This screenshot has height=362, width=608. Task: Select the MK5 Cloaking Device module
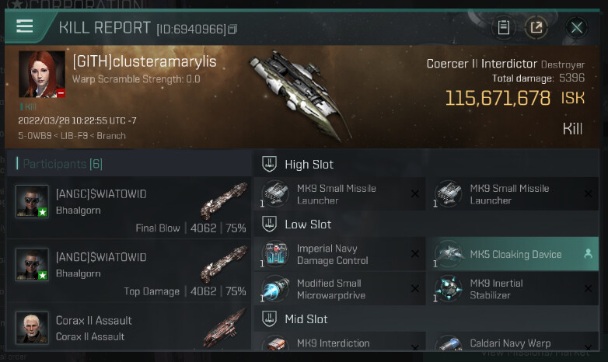pos(512,254)
